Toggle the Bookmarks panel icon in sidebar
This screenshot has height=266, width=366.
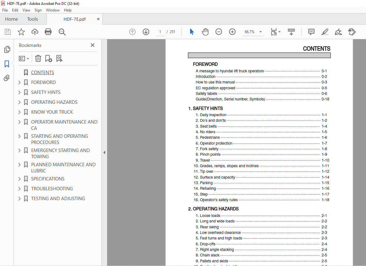coord(7,64)
